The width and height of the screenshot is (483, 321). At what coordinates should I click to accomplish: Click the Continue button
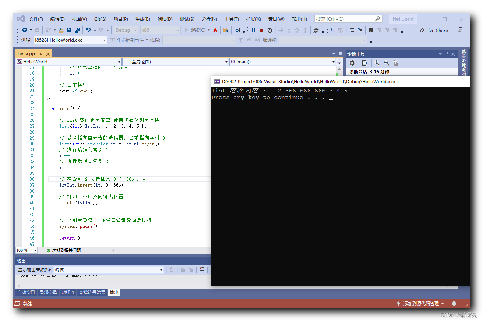tap(194, 30)
